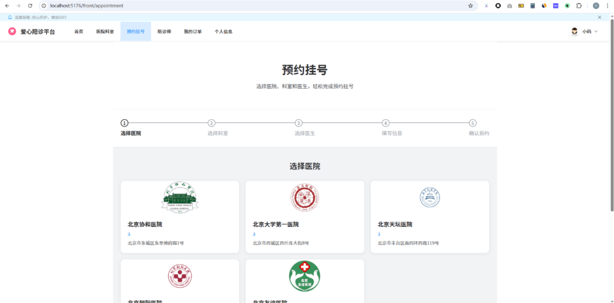Click address 北京市丰台区南四环西路119号
The image size is (614, 303).
click(x=408, y=243)
